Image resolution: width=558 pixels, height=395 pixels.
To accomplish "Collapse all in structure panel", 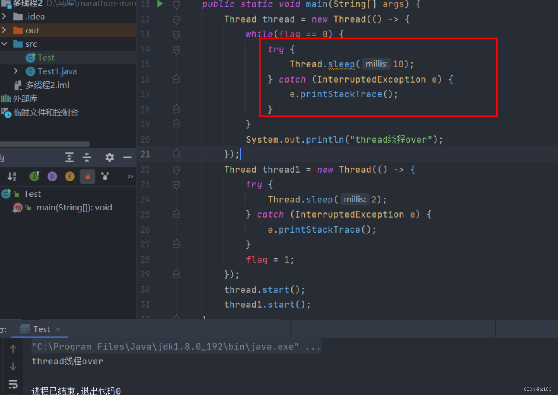I will click(87, 158).
